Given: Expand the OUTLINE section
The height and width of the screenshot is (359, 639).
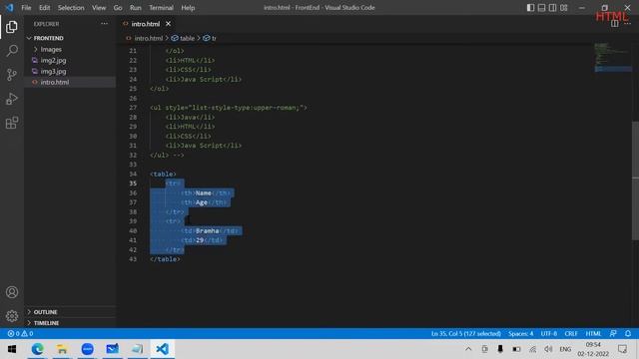Looking at the screenshot, I should tap(45, 312).
